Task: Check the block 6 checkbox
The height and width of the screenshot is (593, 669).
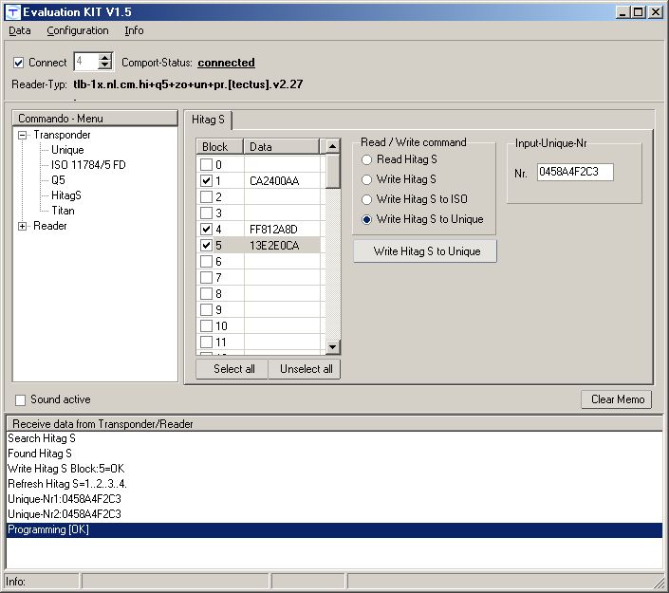Action: tap(206, 262)
